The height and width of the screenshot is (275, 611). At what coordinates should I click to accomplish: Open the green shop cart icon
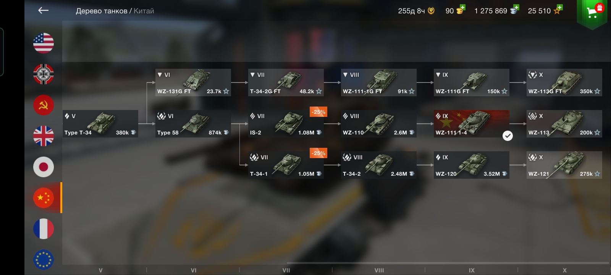pyautogui.click(x=592, y=13)
